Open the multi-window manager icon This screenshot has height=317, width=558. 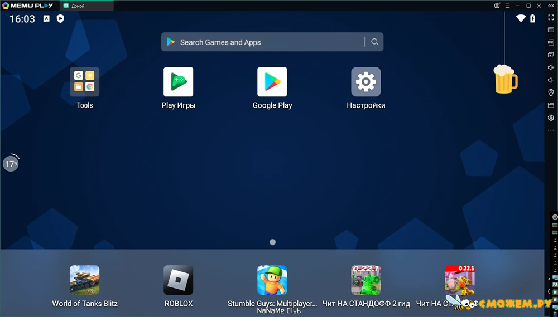[551, 55]
